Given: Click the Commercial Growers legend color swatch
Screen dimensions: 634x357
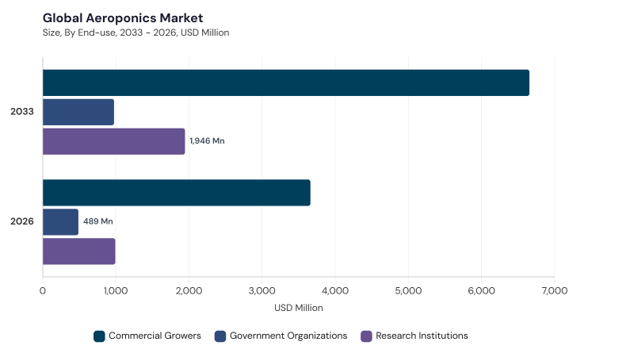Looking at the screenshot, I should pos(99,336).
